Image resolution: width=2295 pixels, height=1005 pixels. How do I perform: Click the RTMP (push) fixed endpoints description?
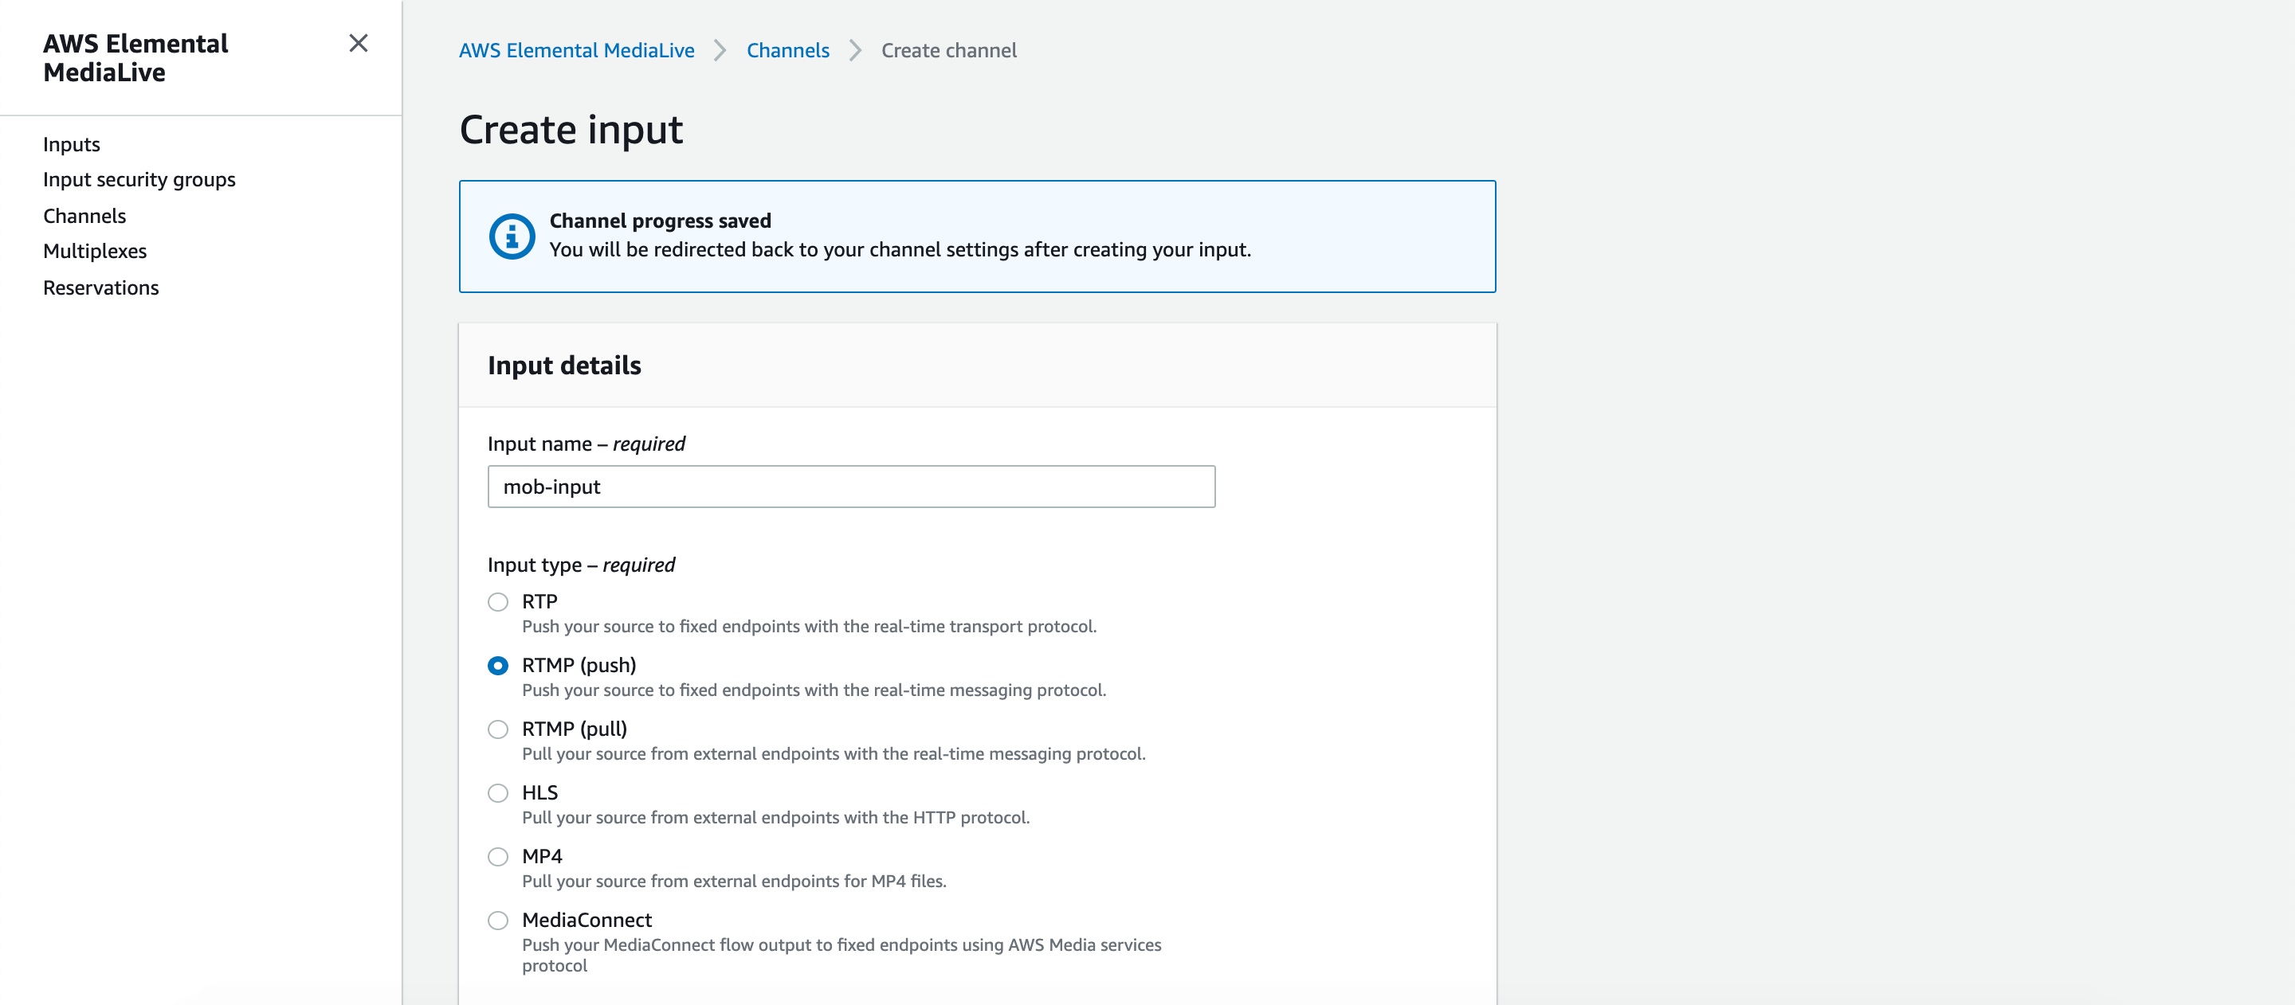814,690
